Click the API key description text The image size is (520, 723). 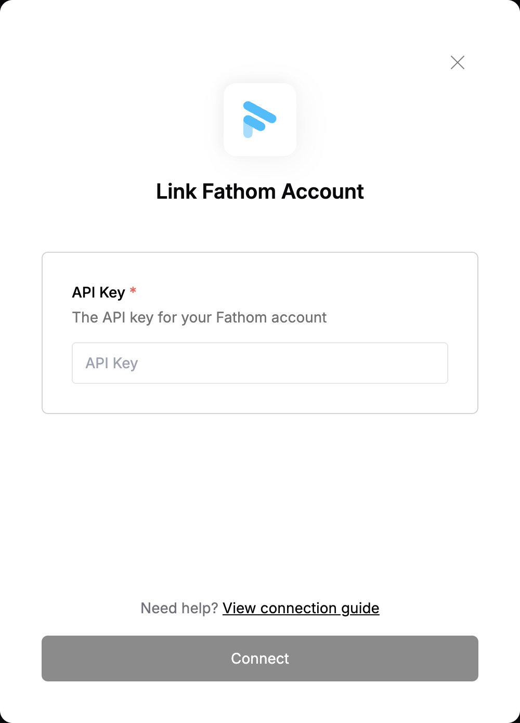pyautogui.click(x=199, y=317)
